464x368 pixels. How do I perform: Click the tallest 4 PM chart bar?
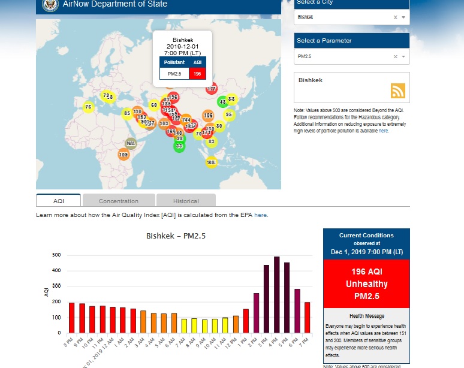tap(277, 294)
